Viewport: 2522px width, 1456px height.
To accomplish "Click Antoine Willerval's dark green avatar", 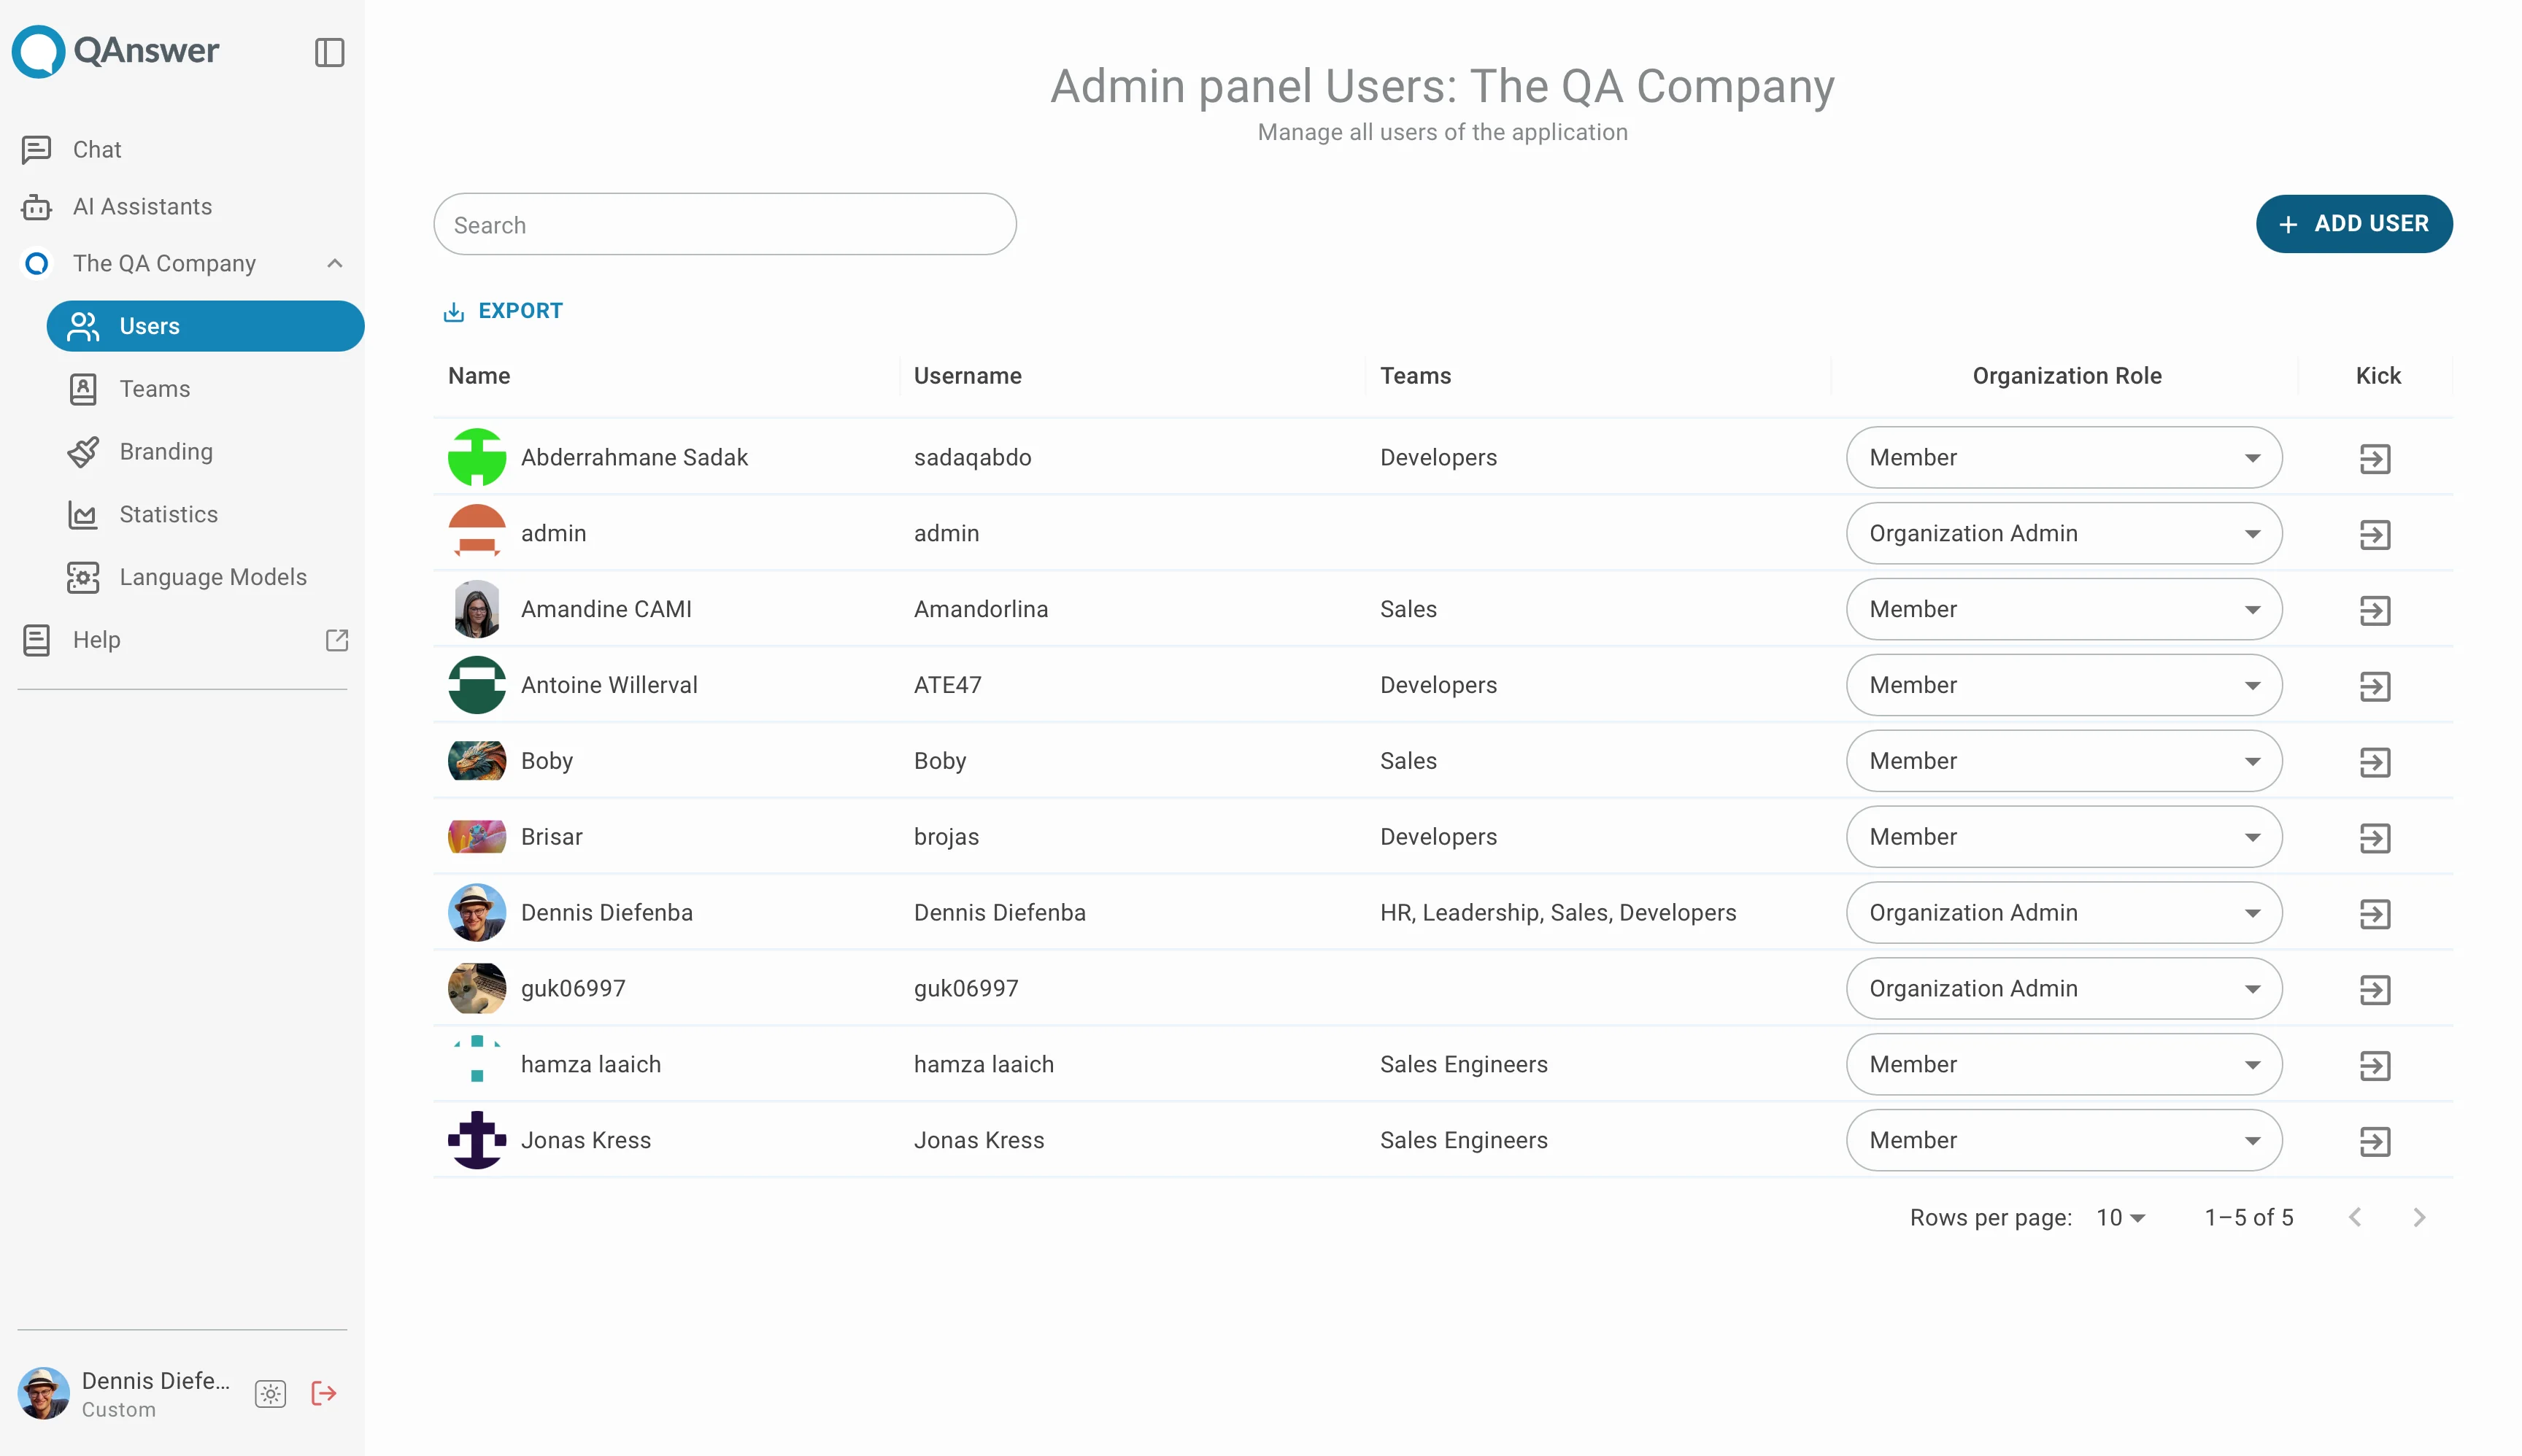I will (477, 685).
